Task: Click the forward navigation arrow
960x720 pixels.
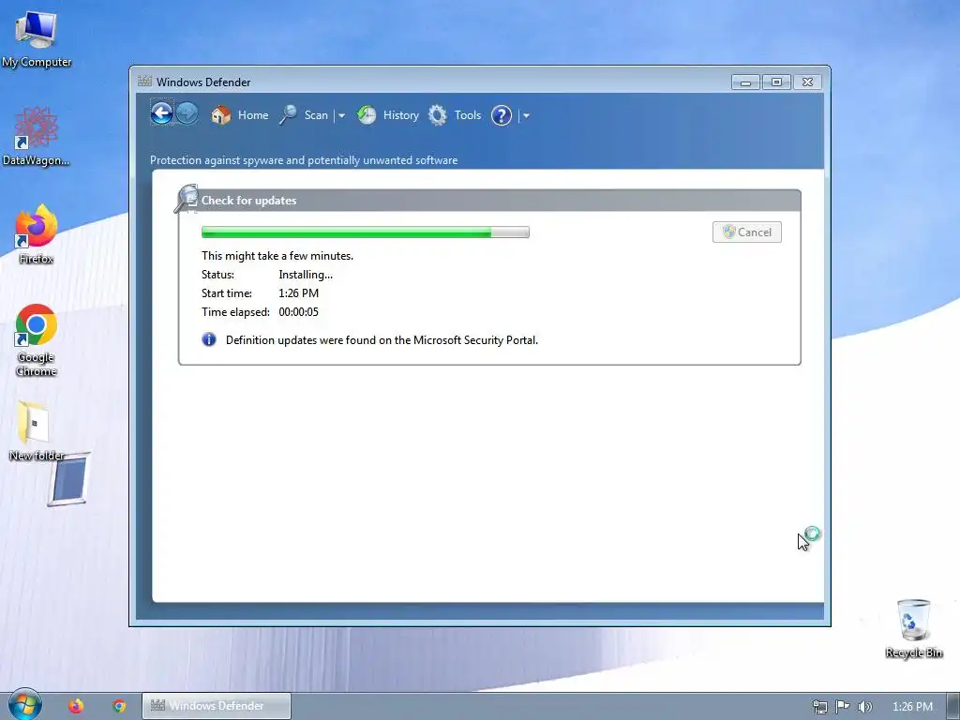Action: coord(187,113)
